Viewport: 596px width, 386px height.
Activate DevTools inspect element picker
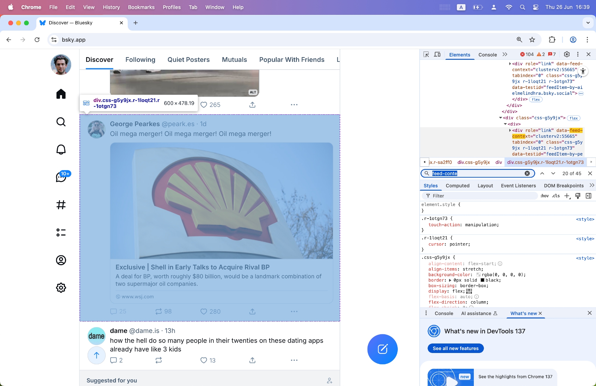click(x=426, y=54)
